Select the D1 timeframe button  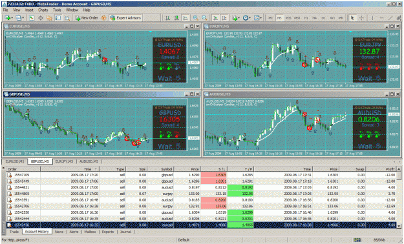point(323,18)
